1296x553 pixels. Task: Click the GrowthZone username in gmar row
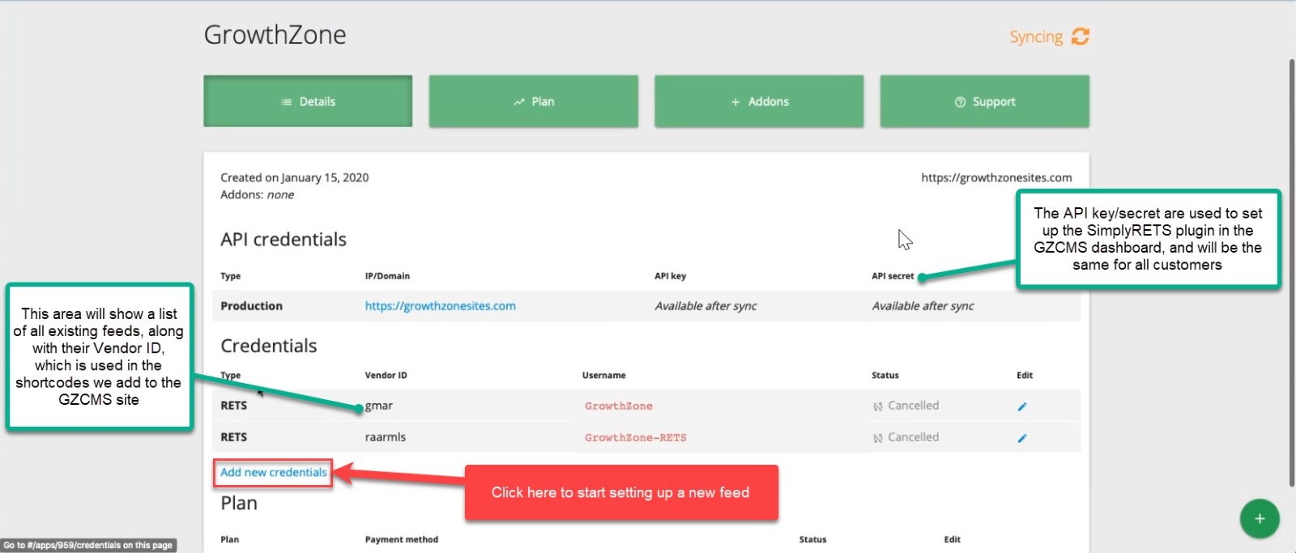618,406
